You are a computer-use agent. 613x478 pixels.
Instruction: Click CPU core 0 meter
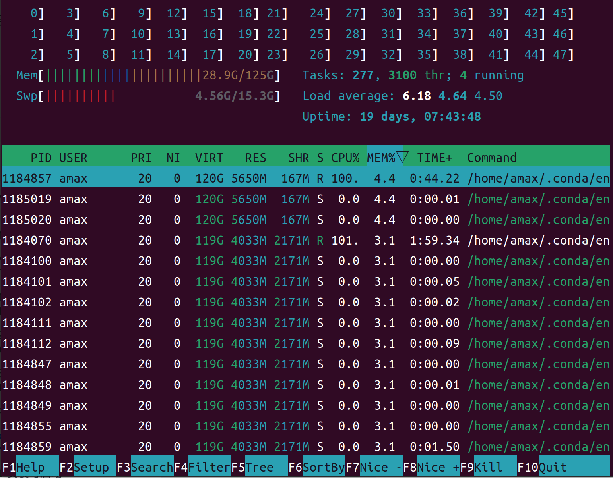(x=37, y=13)
